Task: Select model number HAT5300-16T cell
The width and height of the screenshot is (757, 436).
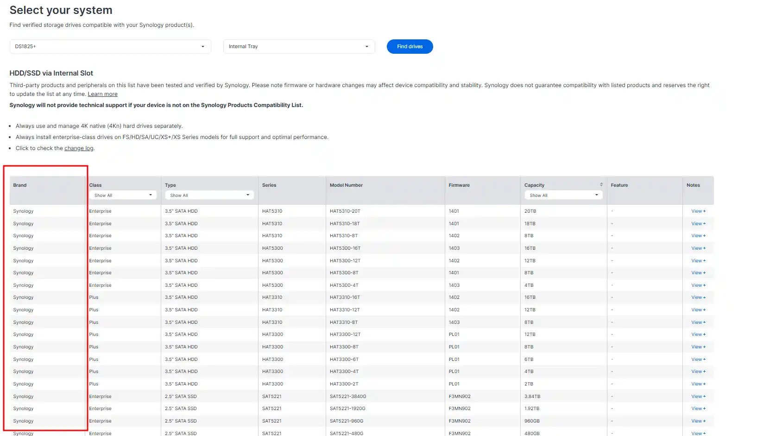Action: coord(345,248)
